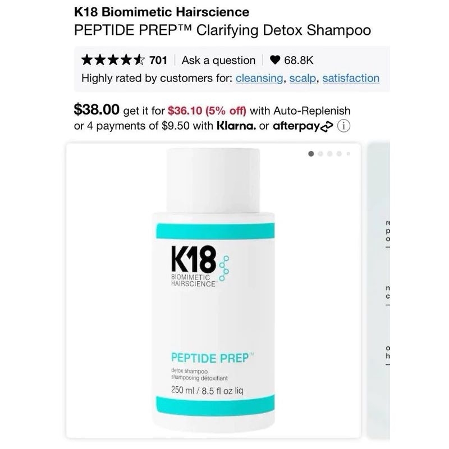Click the heart loves icon
The image size is (449, 449).
pyautogui.click(x=274, y=60)
